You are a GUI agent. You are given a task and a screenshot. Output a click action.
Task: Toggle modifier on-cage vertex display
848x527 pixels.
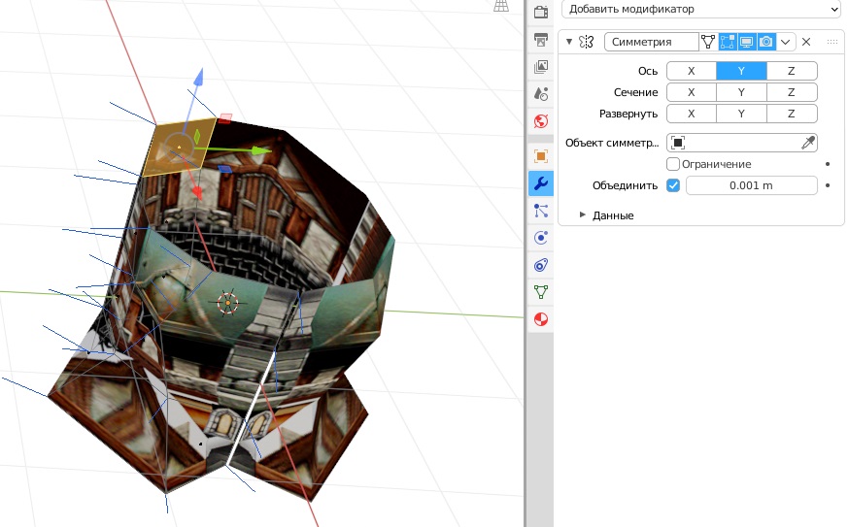pos(708,42)
